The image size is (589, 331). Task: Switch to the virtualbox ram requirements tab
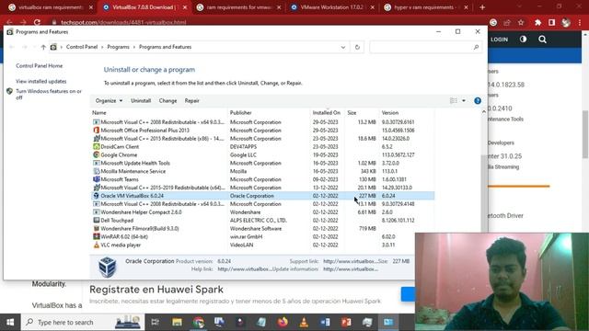click(x=51, y=7)
